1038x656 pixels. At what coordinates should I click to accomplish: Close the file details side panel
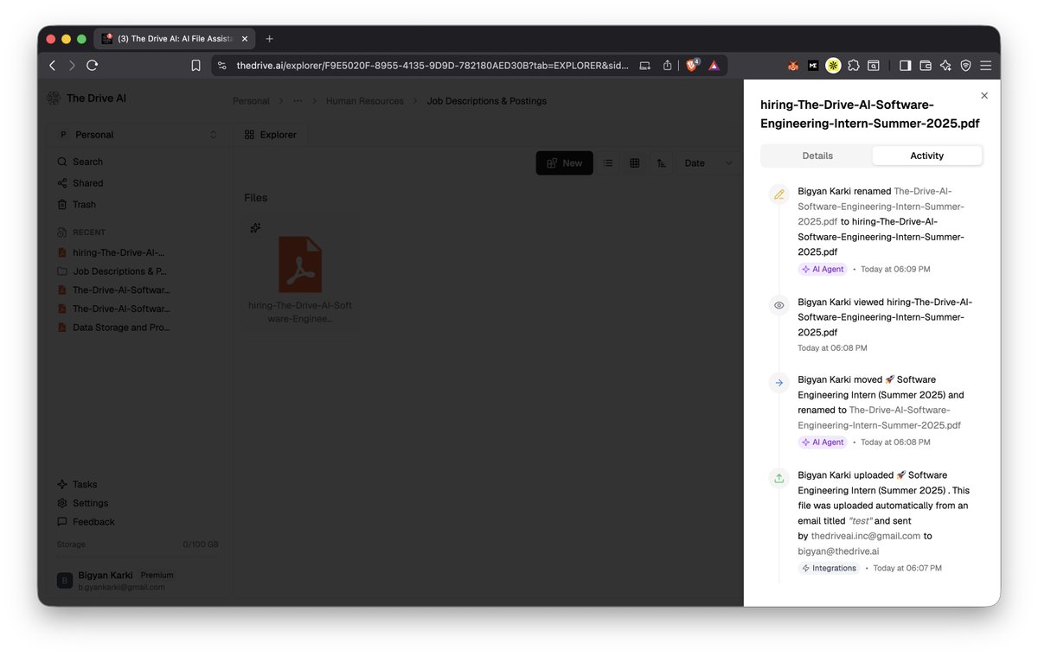pyautogui.click(x=984, y=96)
